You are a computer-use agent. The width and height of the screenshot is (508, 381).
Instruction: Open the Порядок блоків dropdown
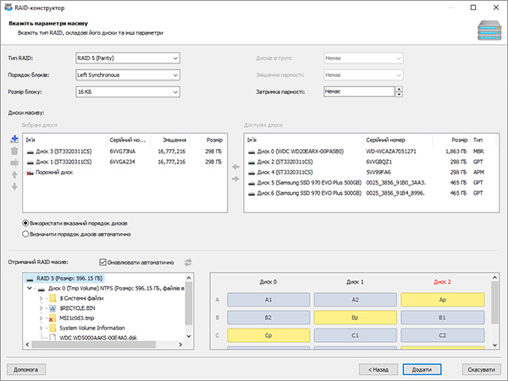tap(128, 75)
